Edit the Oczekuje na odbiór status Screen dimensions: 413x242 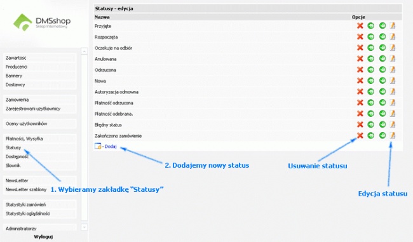pos(393,48)
